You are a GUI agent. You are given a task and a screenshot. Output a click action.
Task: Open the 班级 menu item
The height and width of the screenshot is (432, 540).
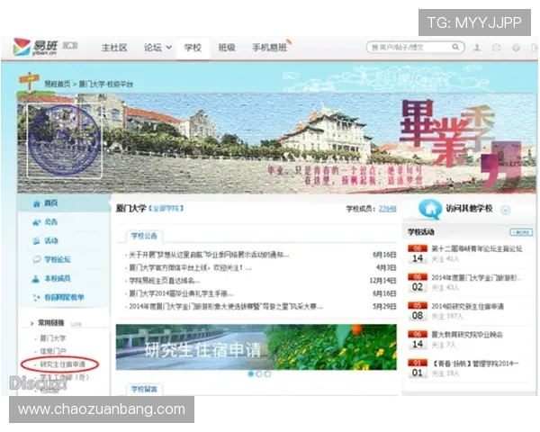tap(227, 48)
